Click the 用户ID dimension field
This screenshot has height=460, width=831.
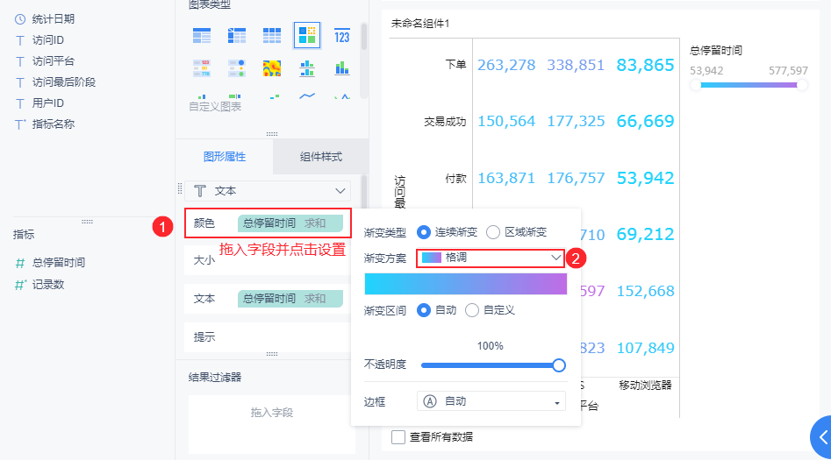(47, 103)
